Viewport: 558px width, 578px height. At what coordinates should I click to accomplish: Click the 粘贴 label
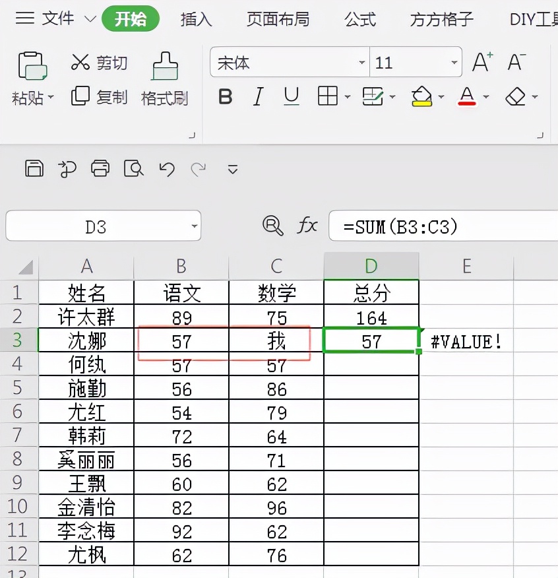point(28,98)
